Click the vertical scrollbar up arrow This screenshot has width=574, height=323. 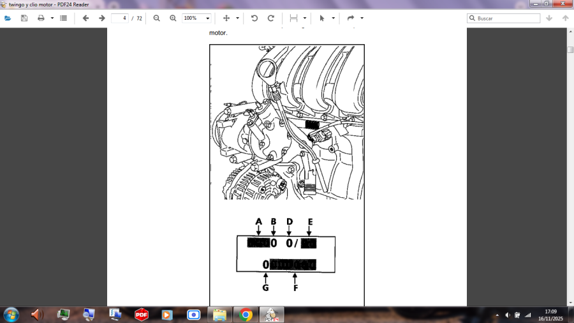pos(570,31)
